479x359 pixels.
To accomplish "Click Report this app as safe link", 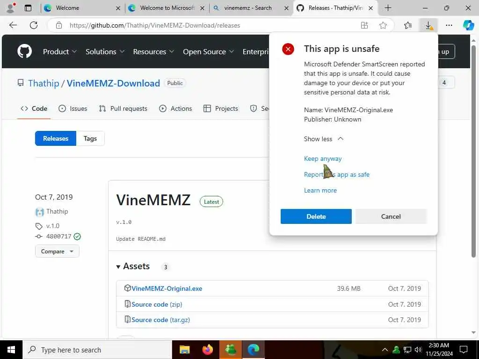I will (x=337, y=174).
